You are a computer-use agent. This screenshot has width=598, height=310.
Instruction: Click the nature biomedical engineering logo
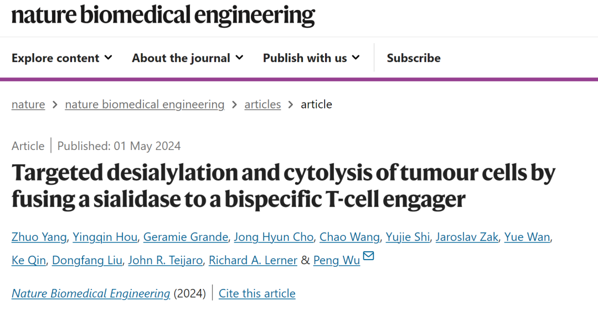point(163,15)
